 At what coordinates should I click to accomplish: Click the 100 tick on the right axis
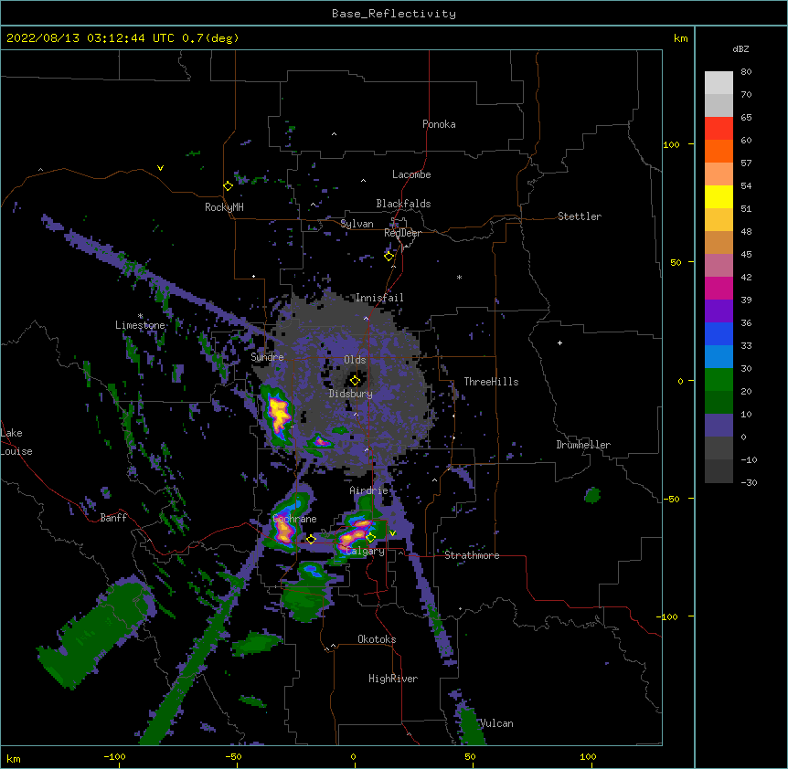(671, 145)
